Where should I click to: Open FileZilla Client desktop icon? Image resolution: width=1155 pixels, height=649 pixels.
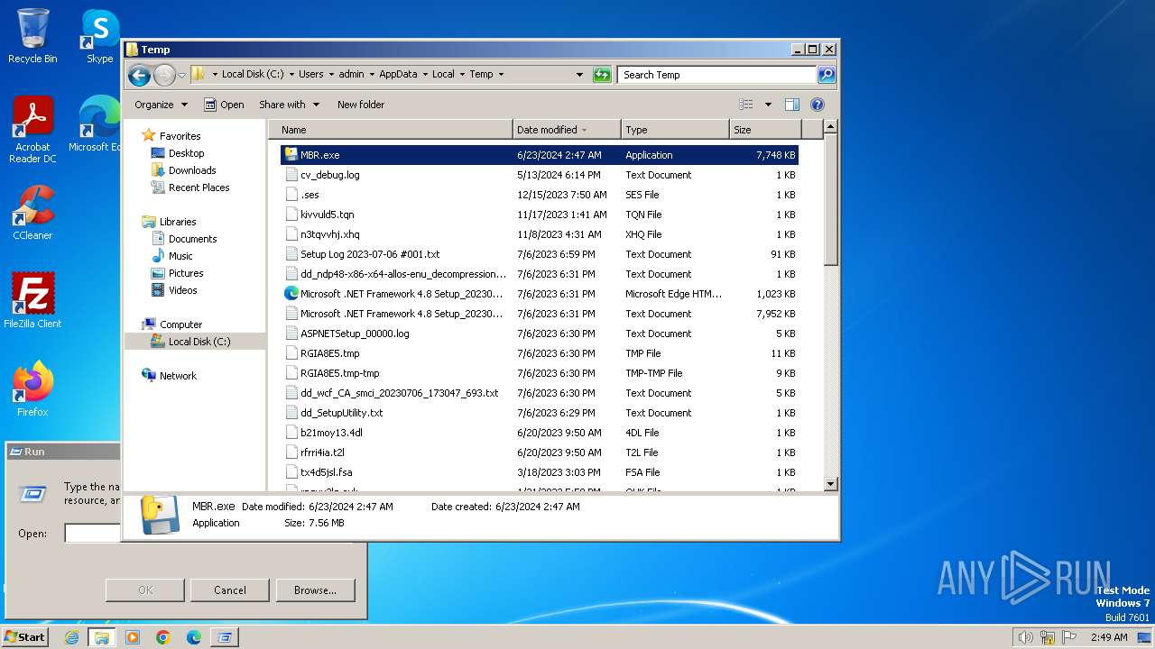(32, 301)
